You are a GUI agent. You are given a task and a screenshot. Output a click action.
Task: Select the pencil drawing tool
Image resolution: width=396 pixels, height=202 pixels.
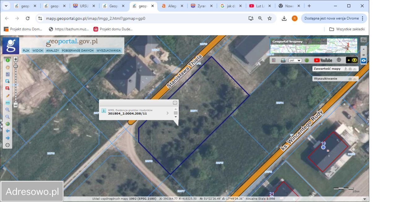[8, 96]
